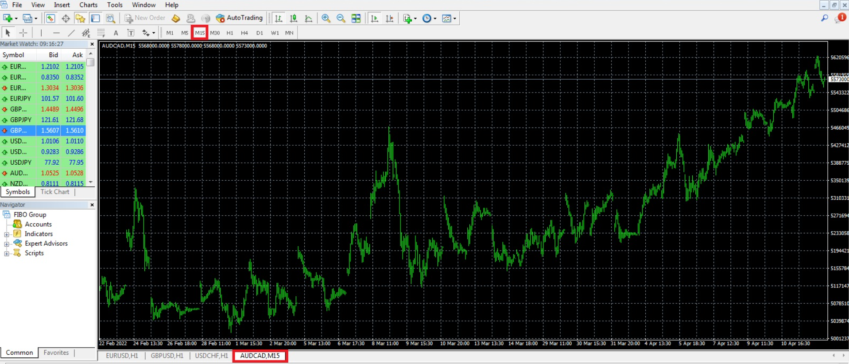The width and height of the screenshot is (849, 364).
Task: Select the arrow cursor tool
Action: pos(8,33)
